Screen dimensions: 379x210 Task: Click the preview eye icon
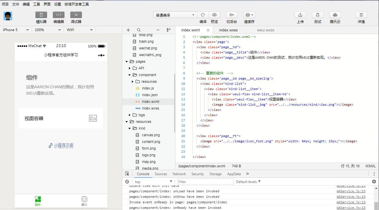[214, 15]
